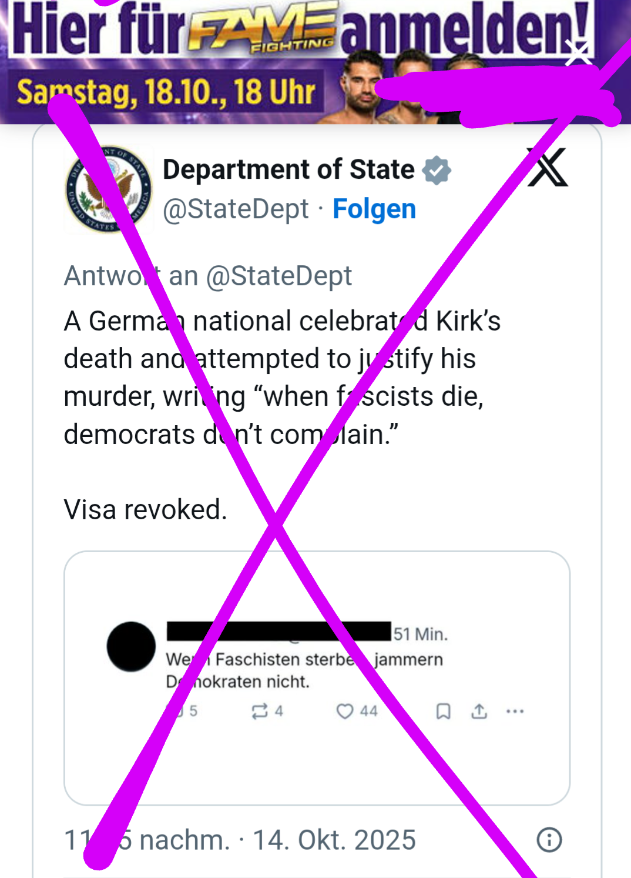Image resolution: width=631 pixels, height=878 pixels.
Task: Click the Department of State display name
Action: (288, 169)
